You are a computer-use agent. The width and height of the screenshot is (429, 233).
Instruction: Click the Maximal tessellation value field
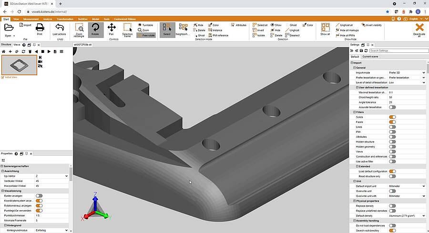click(407, 92)
